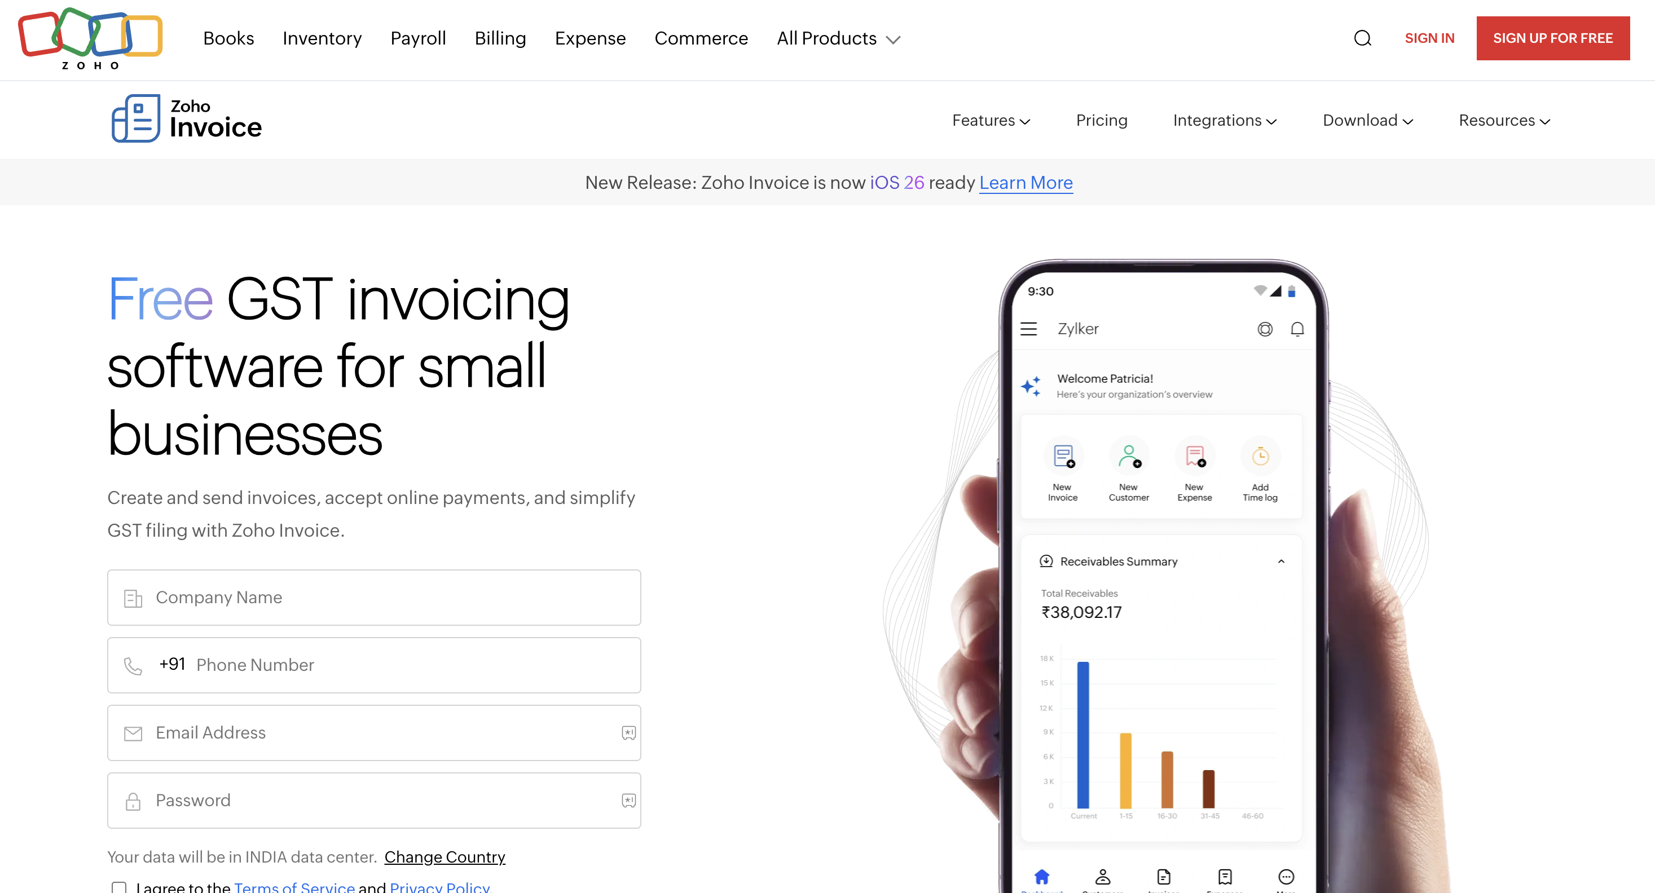Tap the Add Time log icon

coord(1260,457)
